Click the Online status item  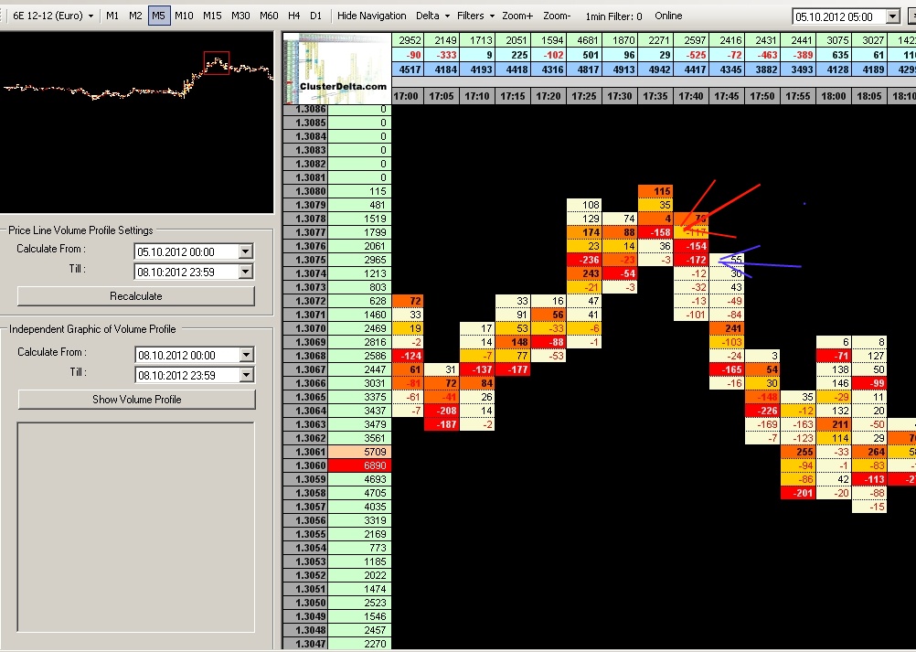(x=668, y=16)
